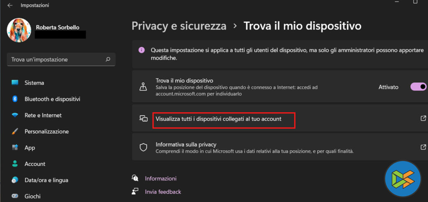This screenshot has width=428, height=202.
Task: Click the Informativa sulla privacy shield icon
Action: 143,147
